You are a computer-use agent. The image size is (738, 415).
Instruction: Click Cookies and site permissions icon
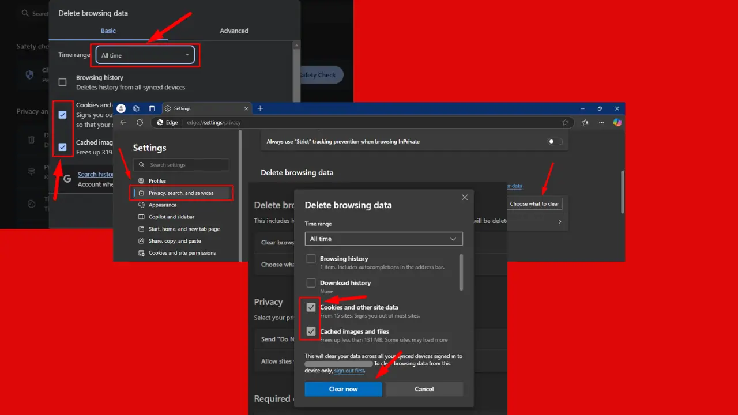[x=142, y=253]
